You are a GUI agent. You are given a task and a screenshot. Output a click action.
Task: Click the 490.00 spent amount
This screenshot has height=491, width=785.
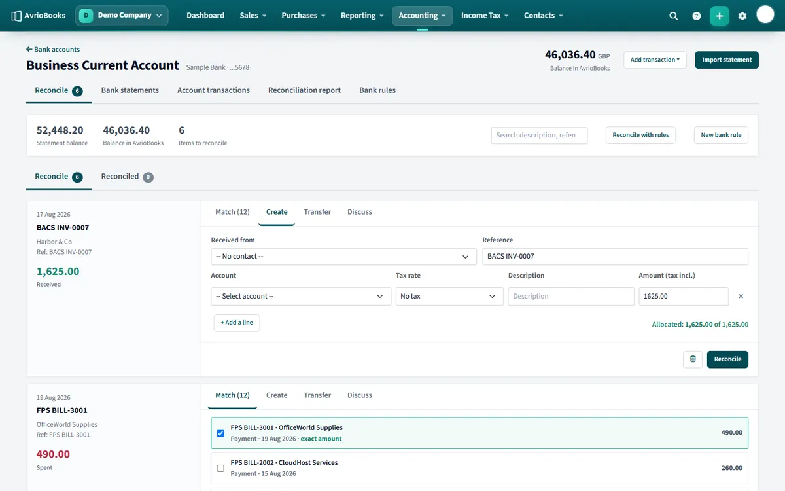click(53, 454)
